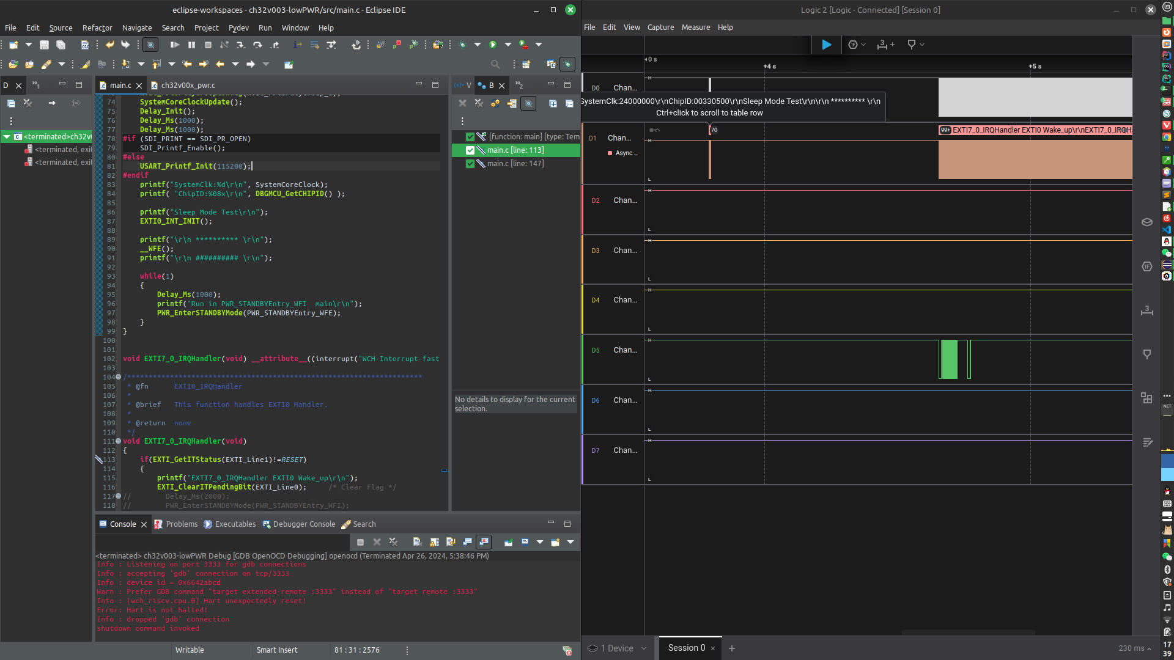Click the Ubuntu dock Chrome icon
The height and width of the screenshot is (660, 1174).
point(1167,137)
